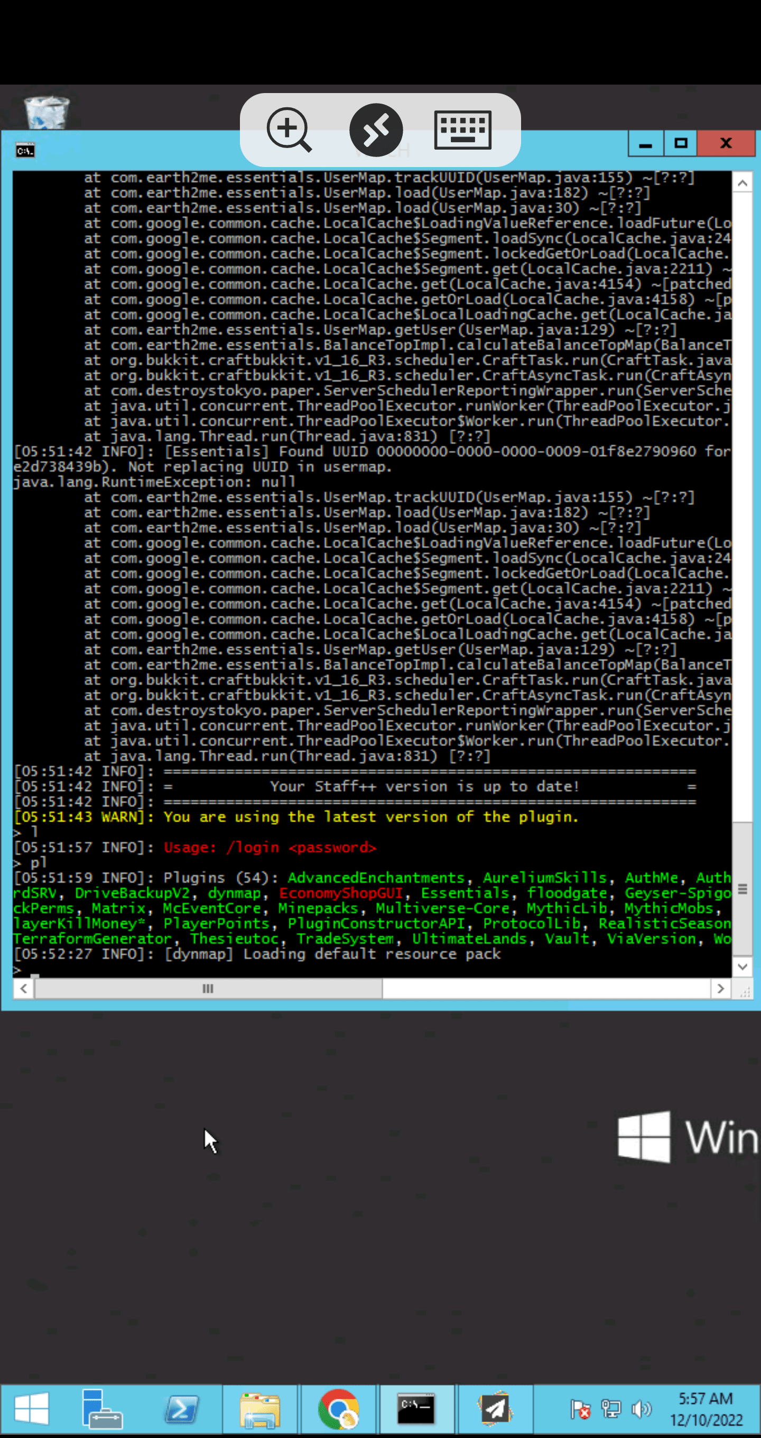Click the AdvancedEnchantments plugin name
This screenshot has width=761, height=1438.
(376, 878)
